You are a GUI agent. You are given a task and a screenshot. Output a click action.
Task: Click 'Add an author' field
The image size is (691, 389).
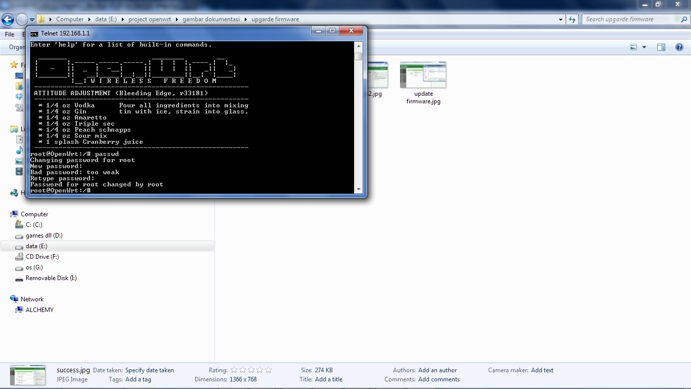[x=438, y=370]
